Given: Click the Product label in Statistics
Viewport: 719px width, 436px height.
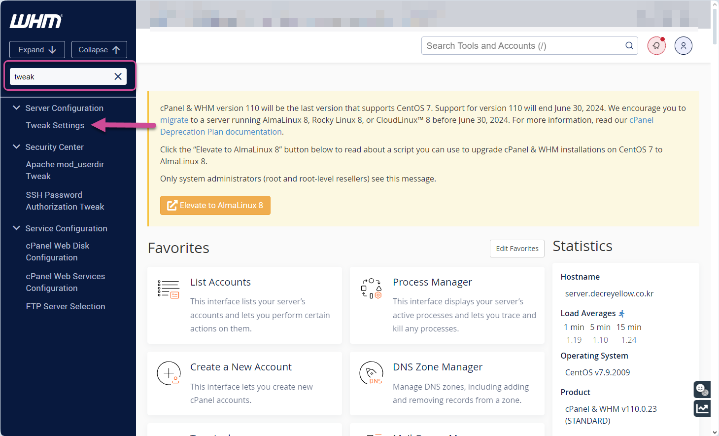Looking at the screenshot, I should (x=575, y=392).
